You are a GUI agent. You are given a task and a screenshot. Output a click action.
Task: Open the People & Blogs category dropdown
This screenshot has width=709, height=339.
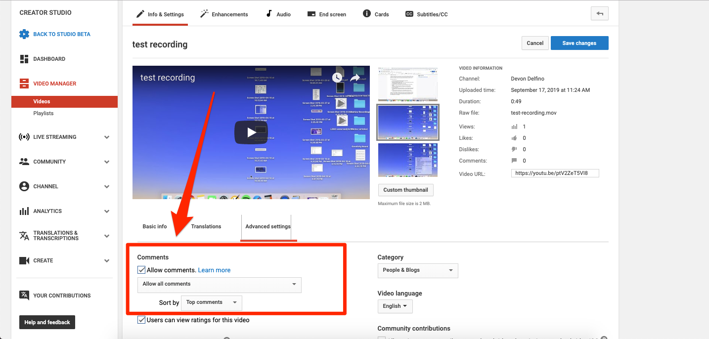pos(418,270)
